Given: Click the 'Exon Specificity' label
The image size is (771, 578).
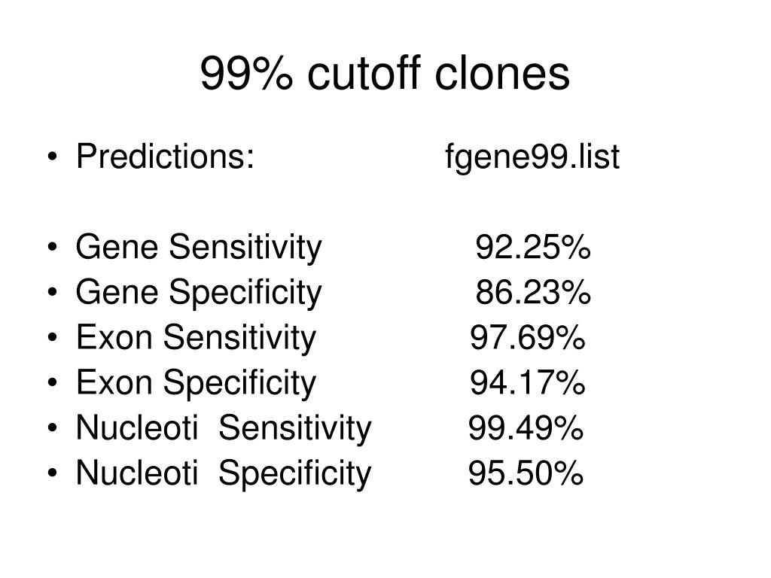Looking at the screenshot, I should click(x=196, y=384).
